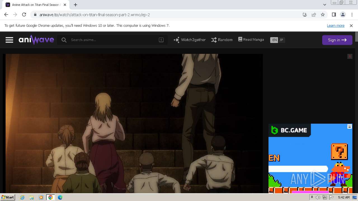The image size is (358, 201).
Task: Switch title language to JP
Action: coord(281,40)
